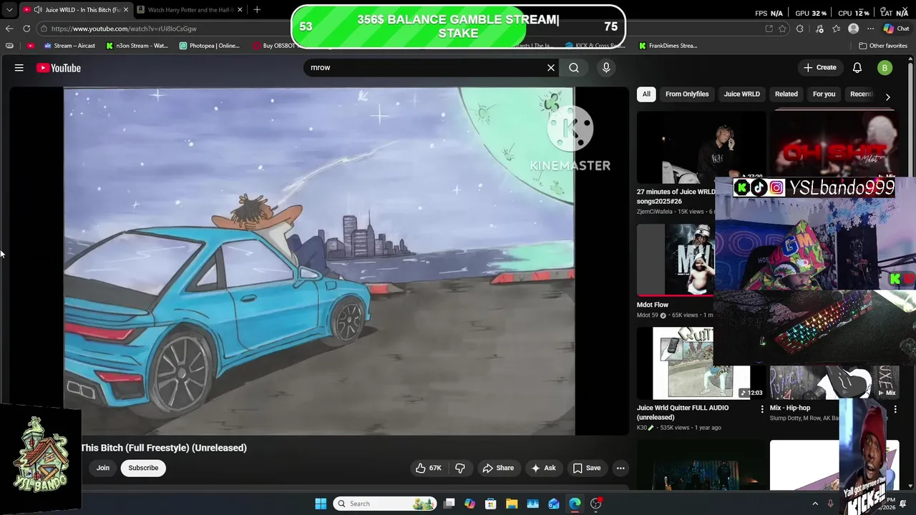Start voice search with the microphone
This screenshot has width=916, height=515.
(x=606, y=67)
